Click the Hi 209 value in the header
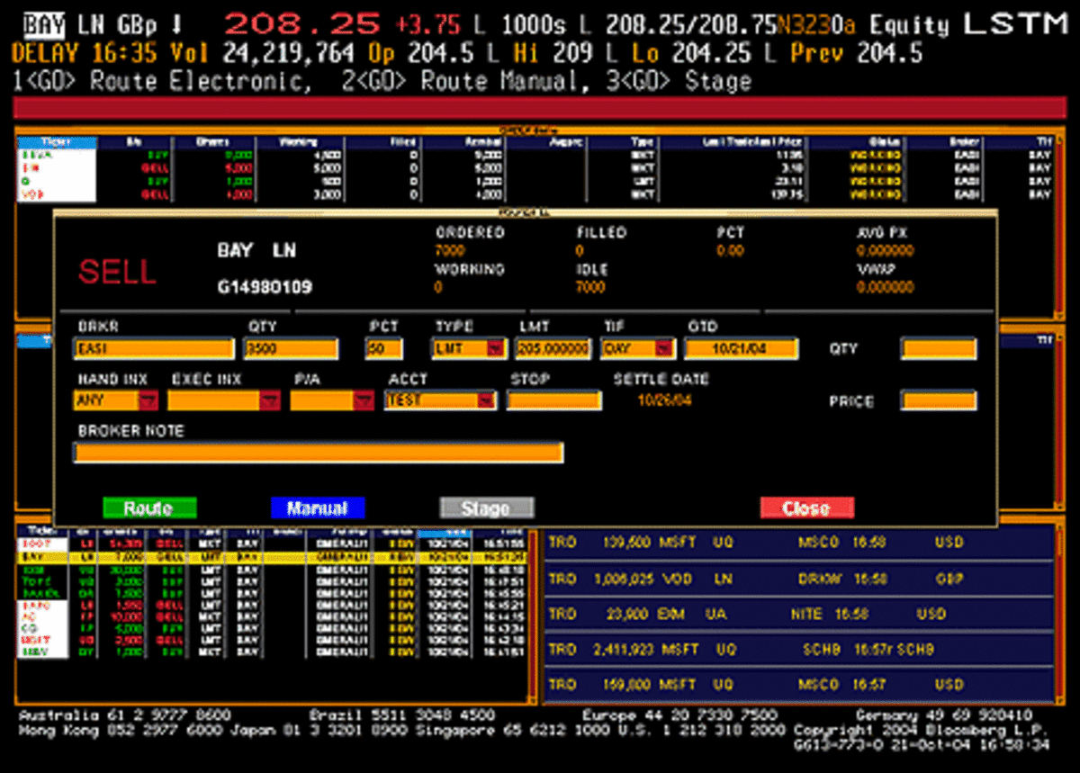Viewport: 1080px width, 773px height. [x=555, y=54]
